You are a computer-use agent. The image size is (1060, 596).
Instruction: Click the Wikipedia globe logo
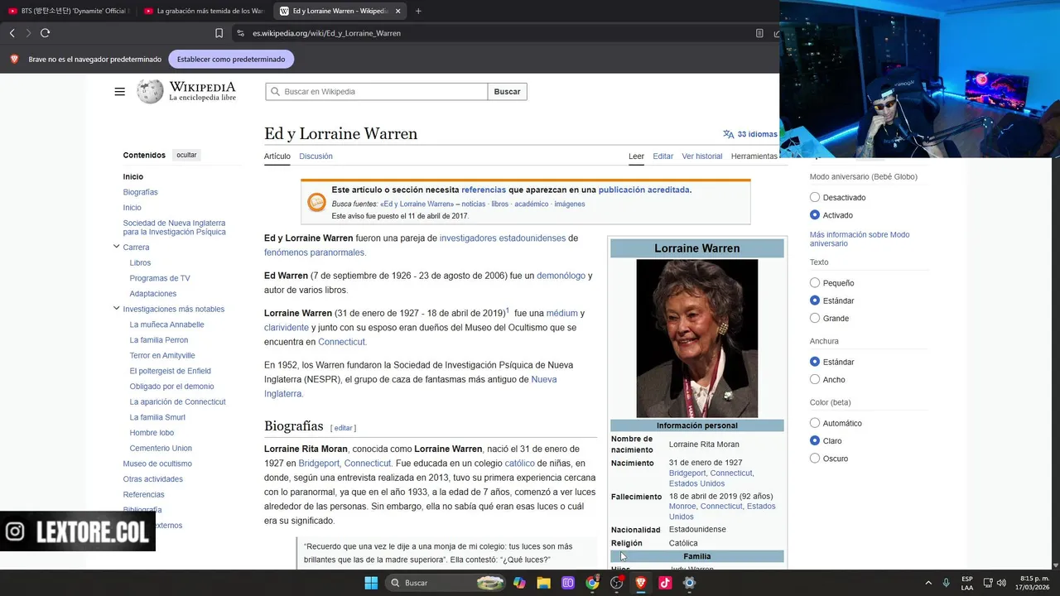[150, 91]
